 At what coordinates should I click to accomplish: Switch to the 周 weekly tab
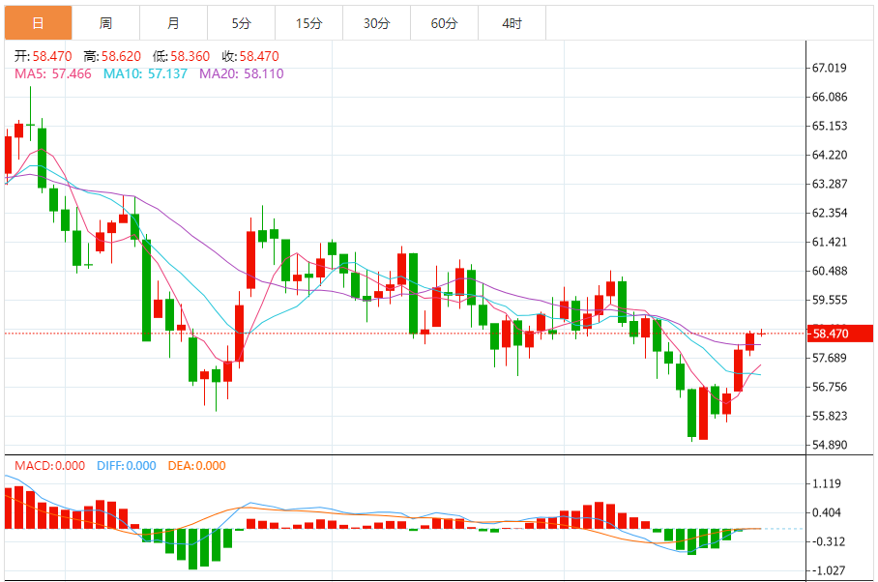click(105, 22)
